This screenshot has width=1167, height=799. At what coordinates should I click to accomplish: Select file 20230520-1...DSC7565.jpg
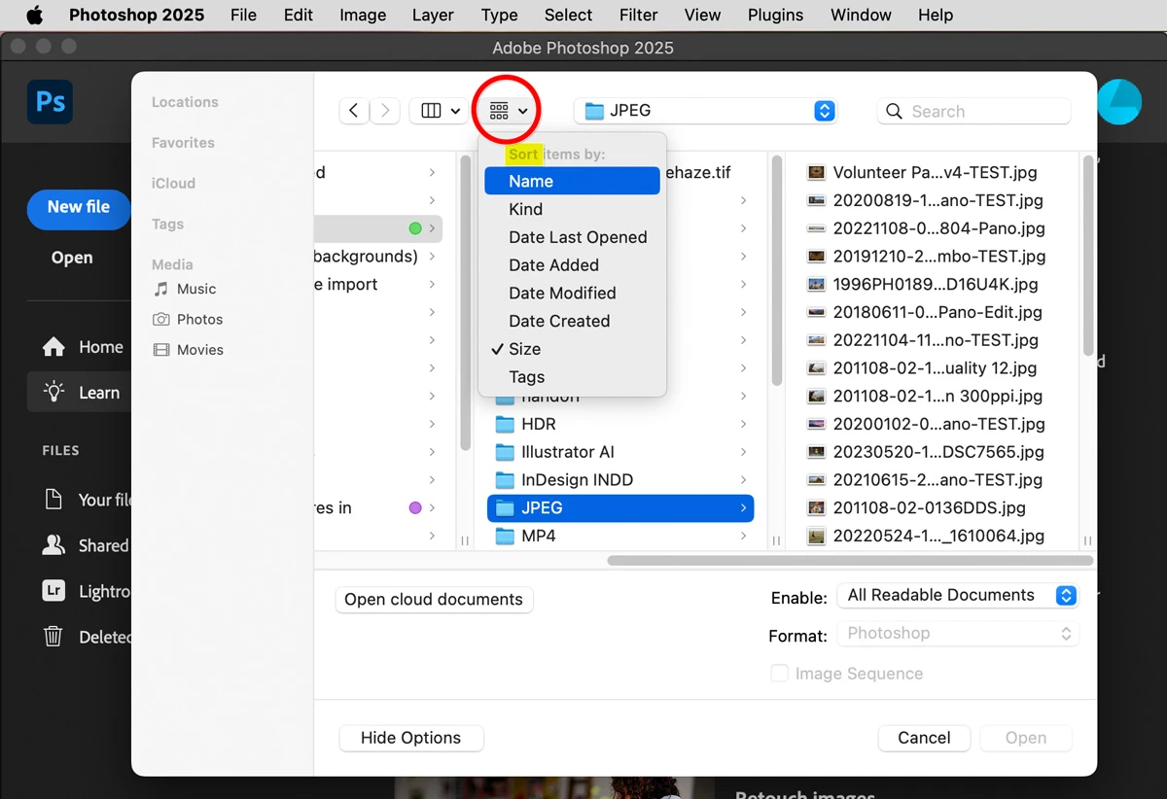coord(926,452)
